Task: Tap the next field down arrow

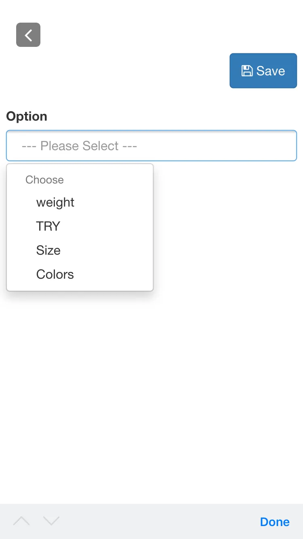Action: click(x=51, y=521)
